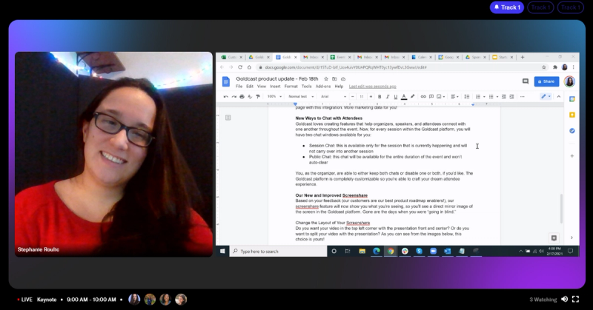
Task: Click the Google Docs home logo
Action: (226, 81)
